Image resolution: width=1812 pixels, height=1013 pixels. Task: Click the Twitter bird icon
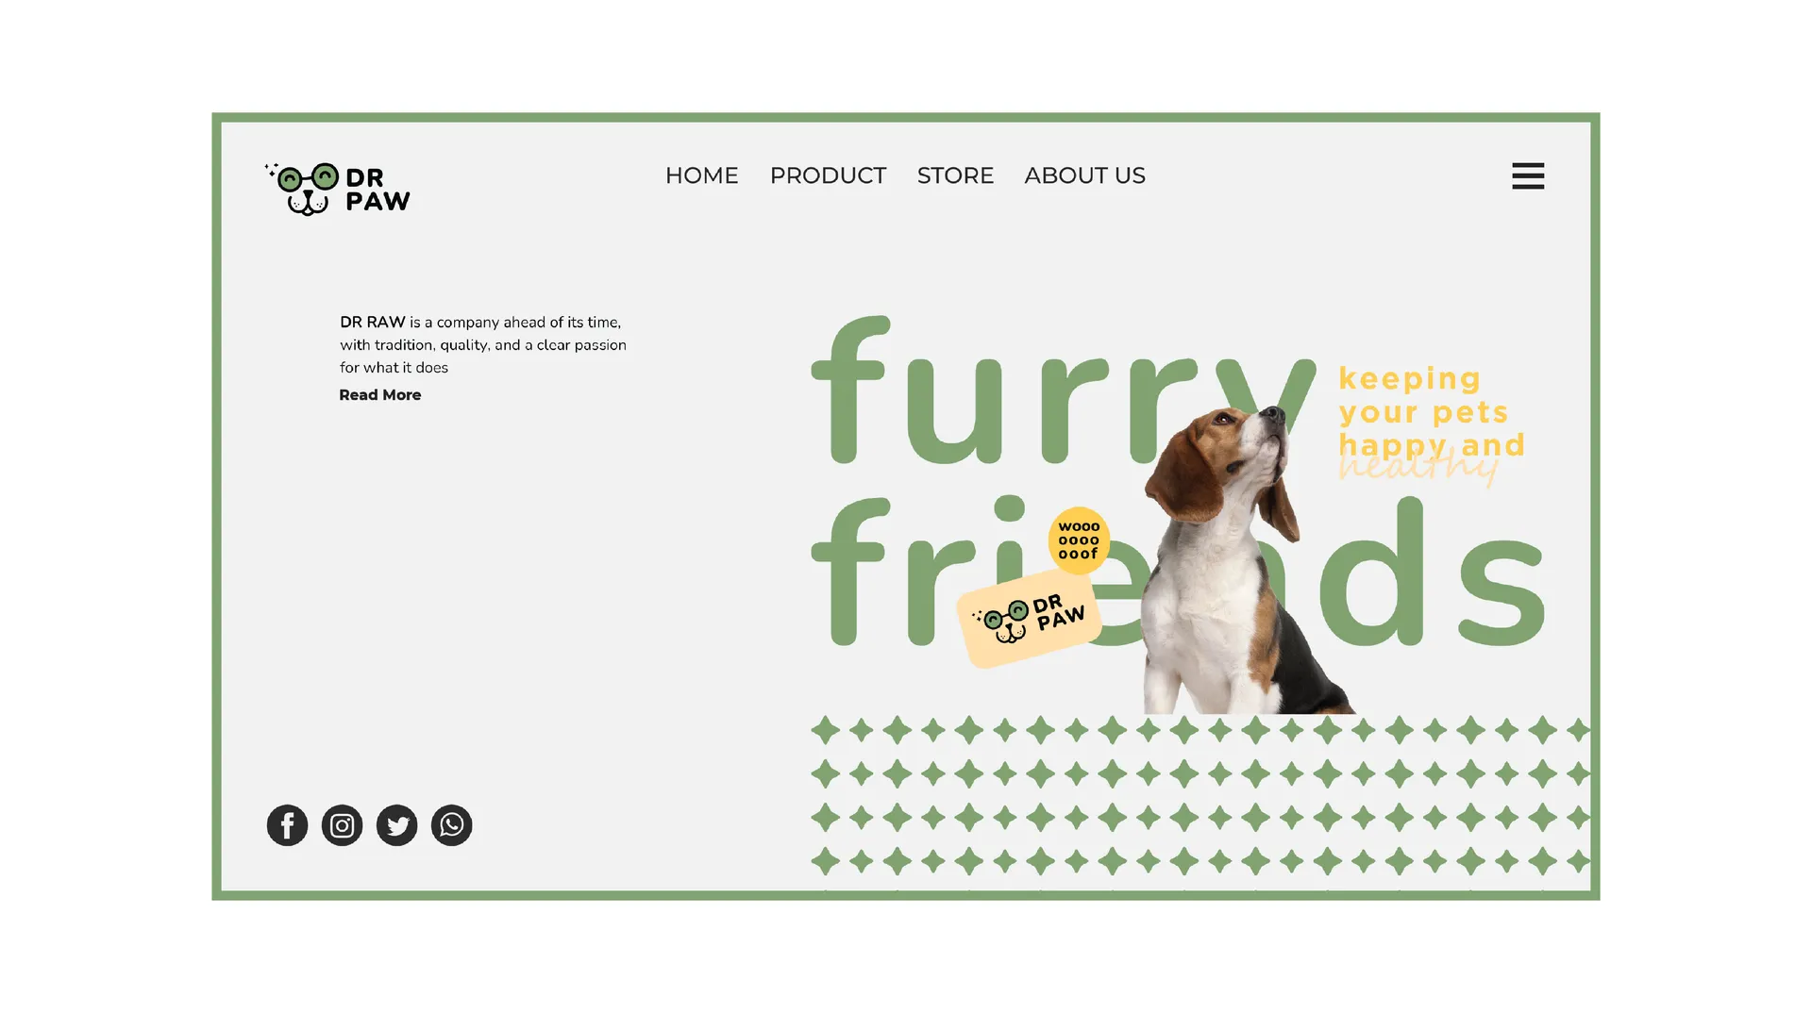point(396,825)
